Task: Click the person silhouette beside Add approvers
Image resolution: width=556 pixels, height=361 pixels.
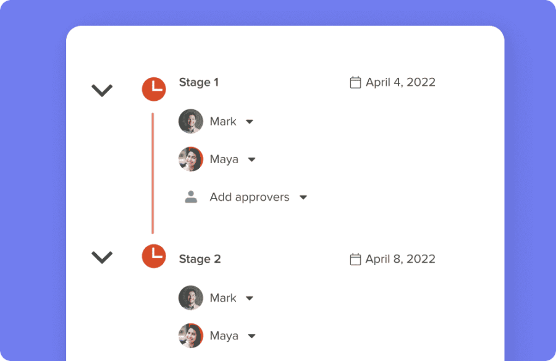Action: 191,197
